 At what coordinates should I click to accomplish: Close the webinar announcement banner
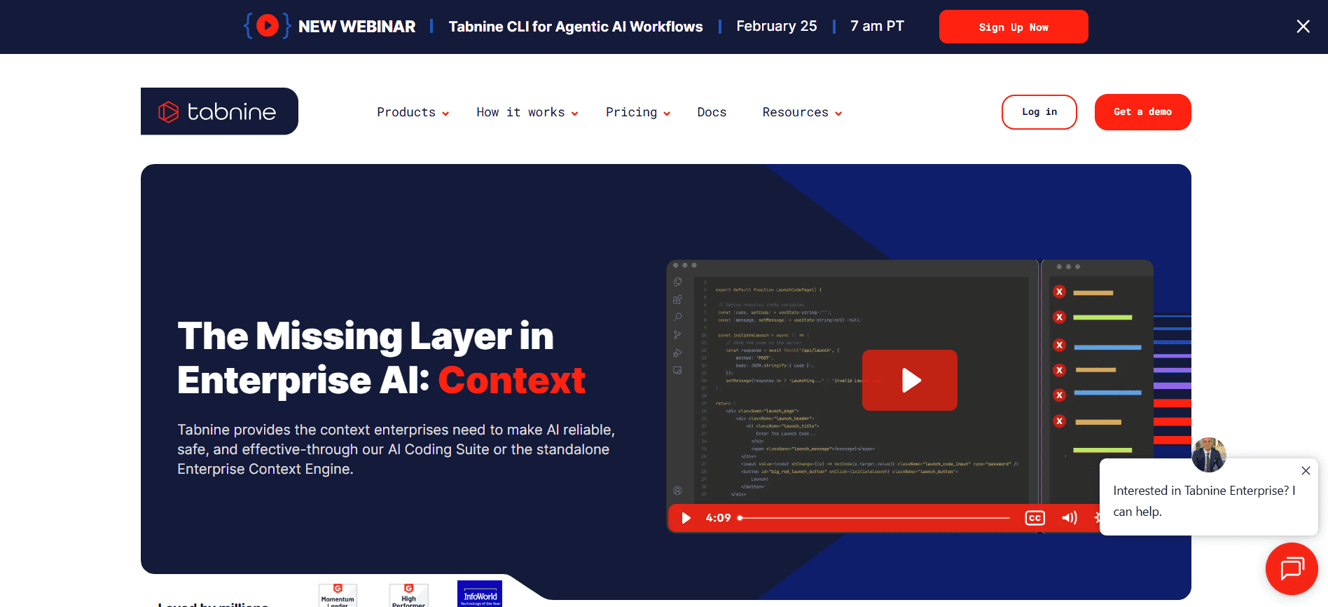coord(1303,27)
